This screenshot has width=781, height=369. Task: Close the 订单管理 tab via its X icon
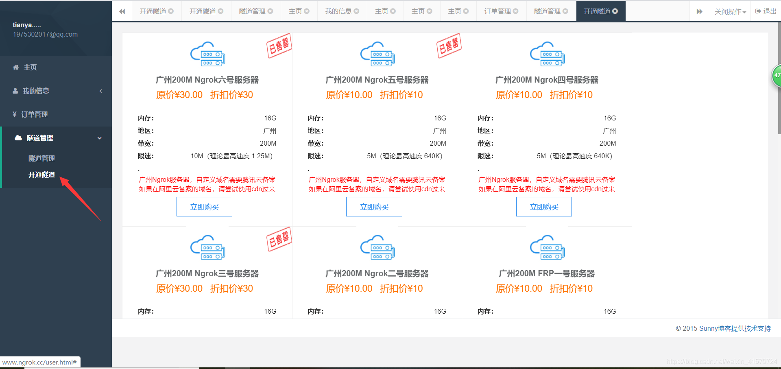coord(515,11)
